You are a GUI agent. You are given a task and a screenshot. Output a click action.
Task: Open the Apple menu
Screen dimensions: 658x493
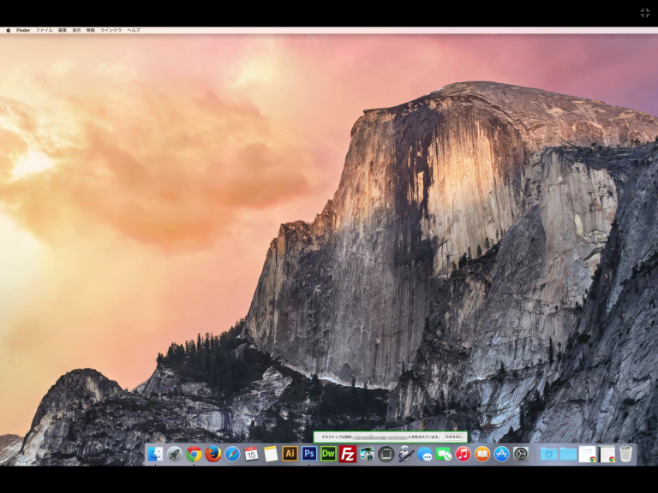pos(9,30)
